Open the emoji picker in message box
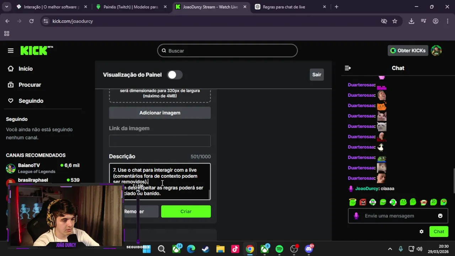The height and width of the screenshot is (256, 455). coord(440,216)
